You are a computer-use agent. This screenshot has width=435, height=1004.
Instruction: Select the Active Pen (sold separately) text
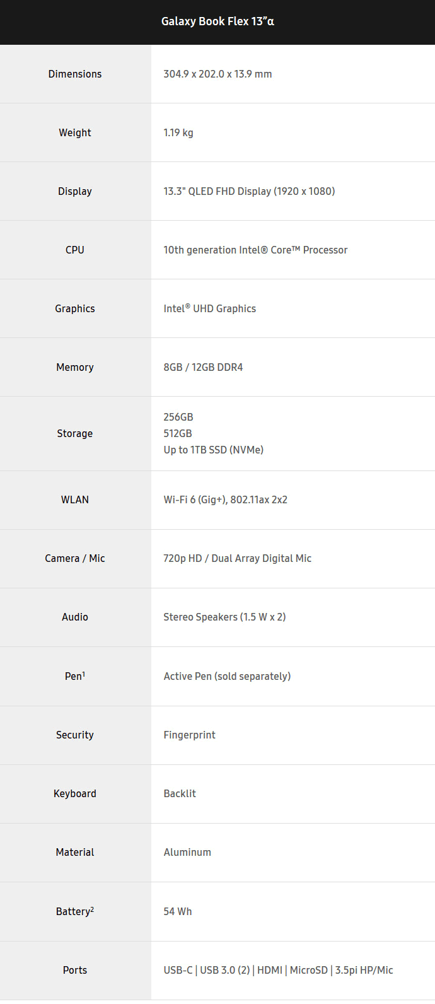[227, 676]
